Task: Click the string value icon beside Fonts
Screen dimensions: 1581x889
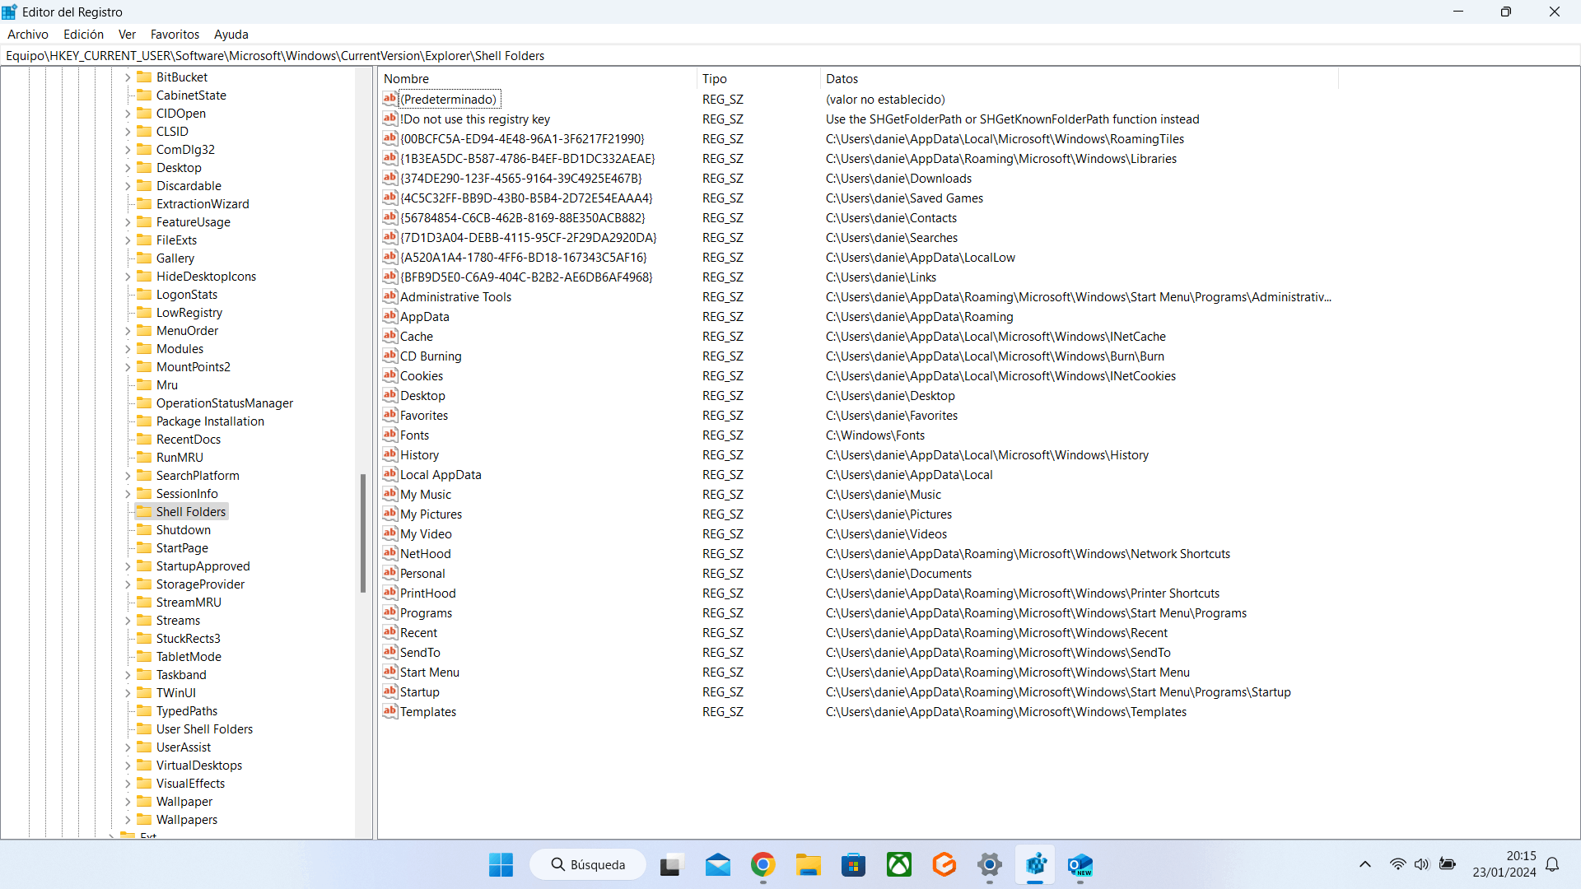Action: [390, 435]
